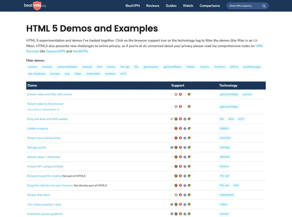Image resolution: width=292 pixels, height=217 pixels.
Task: Click Firefox icon in Simple class manipulation row
Action: 176,138
